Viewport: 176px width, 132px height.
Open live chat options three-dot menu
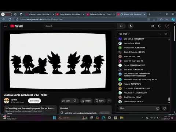click(x=161, y=34)
